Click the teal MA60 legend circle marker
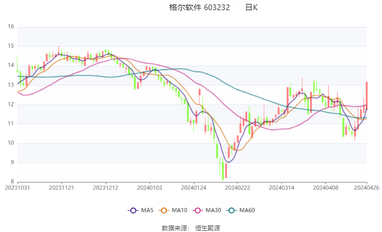 [232, 210]
